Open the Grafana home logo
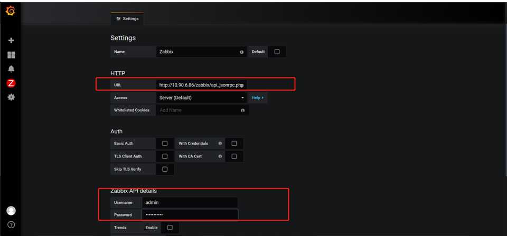Image resolution: width=507 pixels, height=236 pixels. point(11,11)
